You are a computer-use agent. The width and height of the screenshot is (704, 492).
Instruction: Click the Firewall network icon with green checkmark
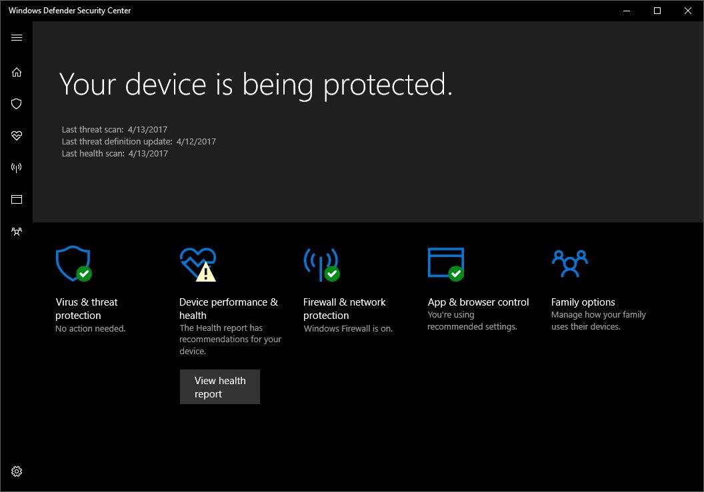320,264
